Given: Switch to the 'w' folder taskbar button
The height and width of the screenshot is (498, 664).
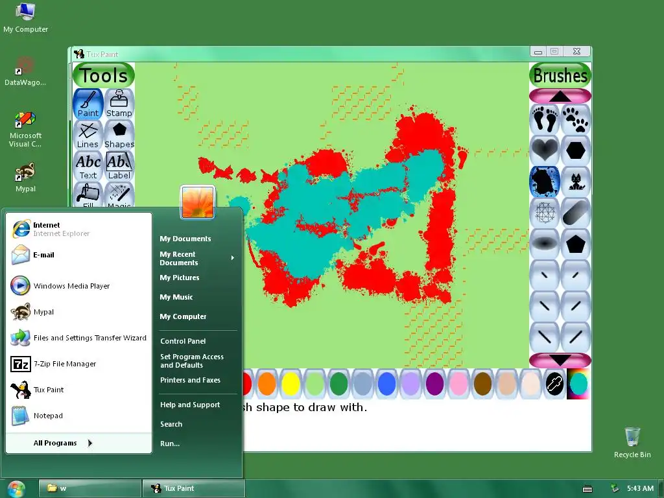Looking at the screenshot, I should pos(90,488).
